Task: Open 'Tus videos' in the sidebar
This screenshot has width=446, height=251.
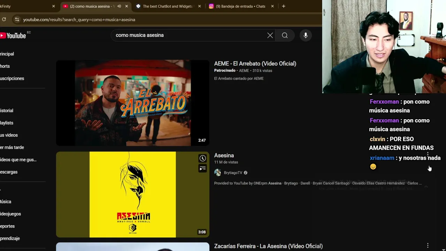Action: (9, 135)
